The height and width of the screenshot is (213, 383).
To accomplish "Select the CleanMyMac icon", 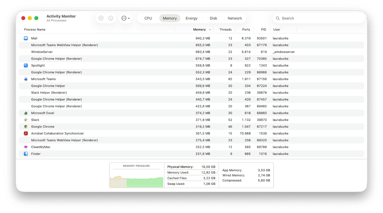I will [26, 147].
